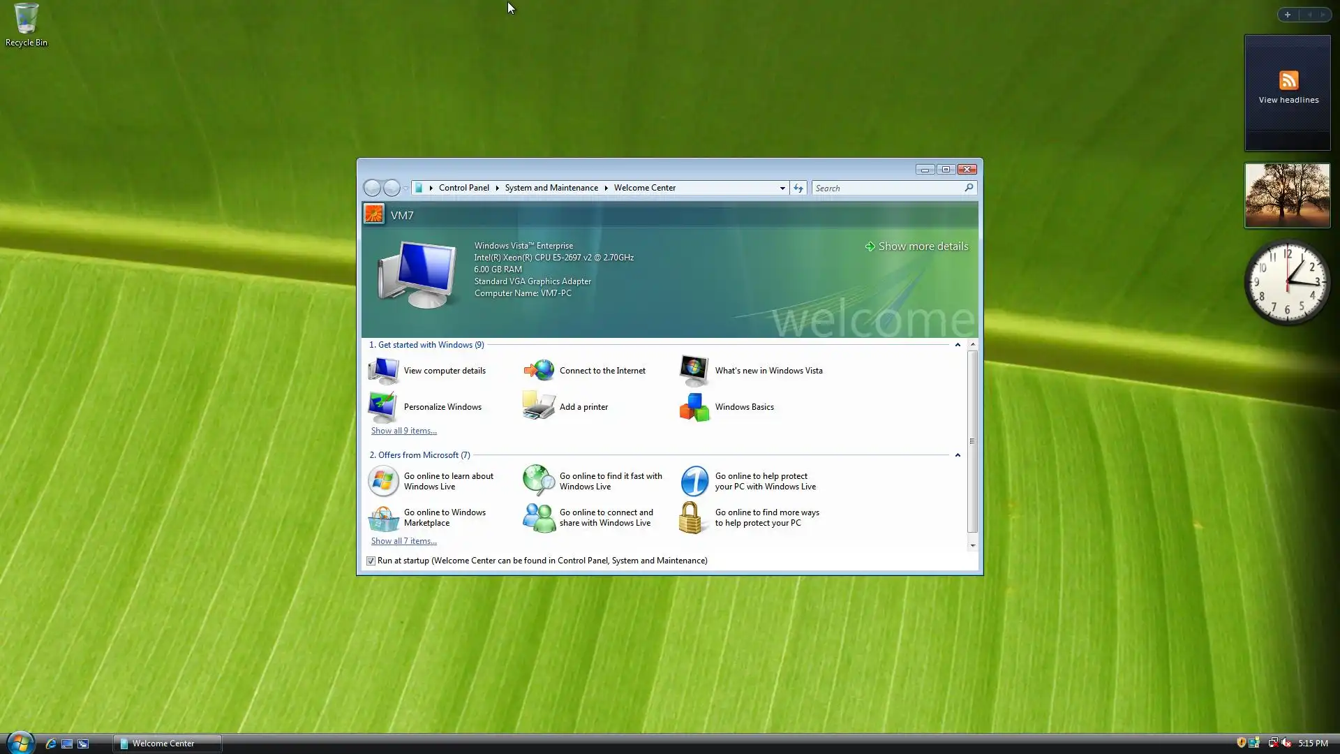Click padlock icon to protect PC
This screenshot has height=754, width=1340.
(x=691, y=517)
